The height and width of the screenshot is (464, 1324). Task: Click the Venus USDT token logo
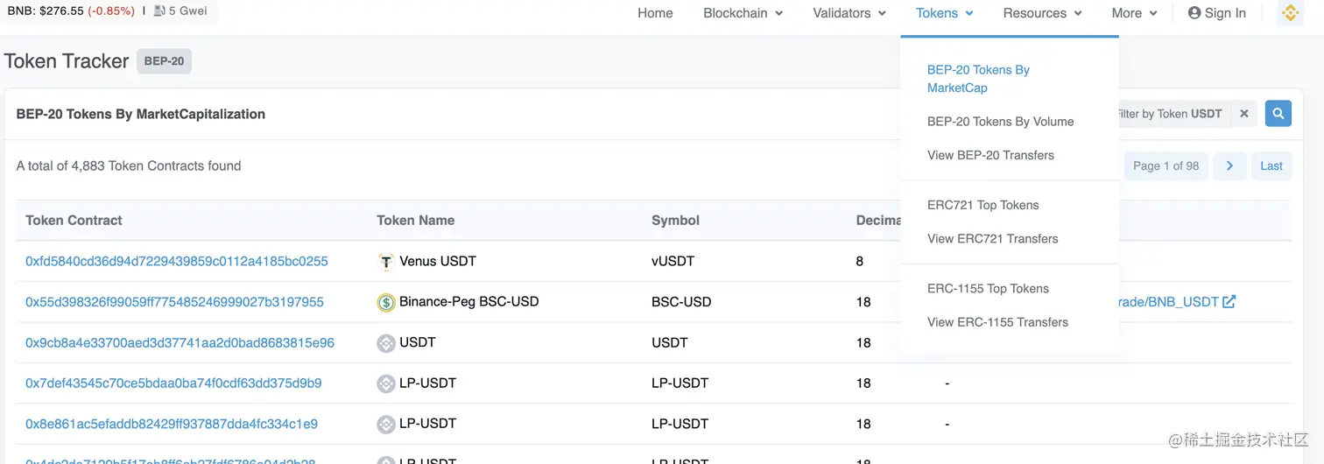tap(386, 262)
